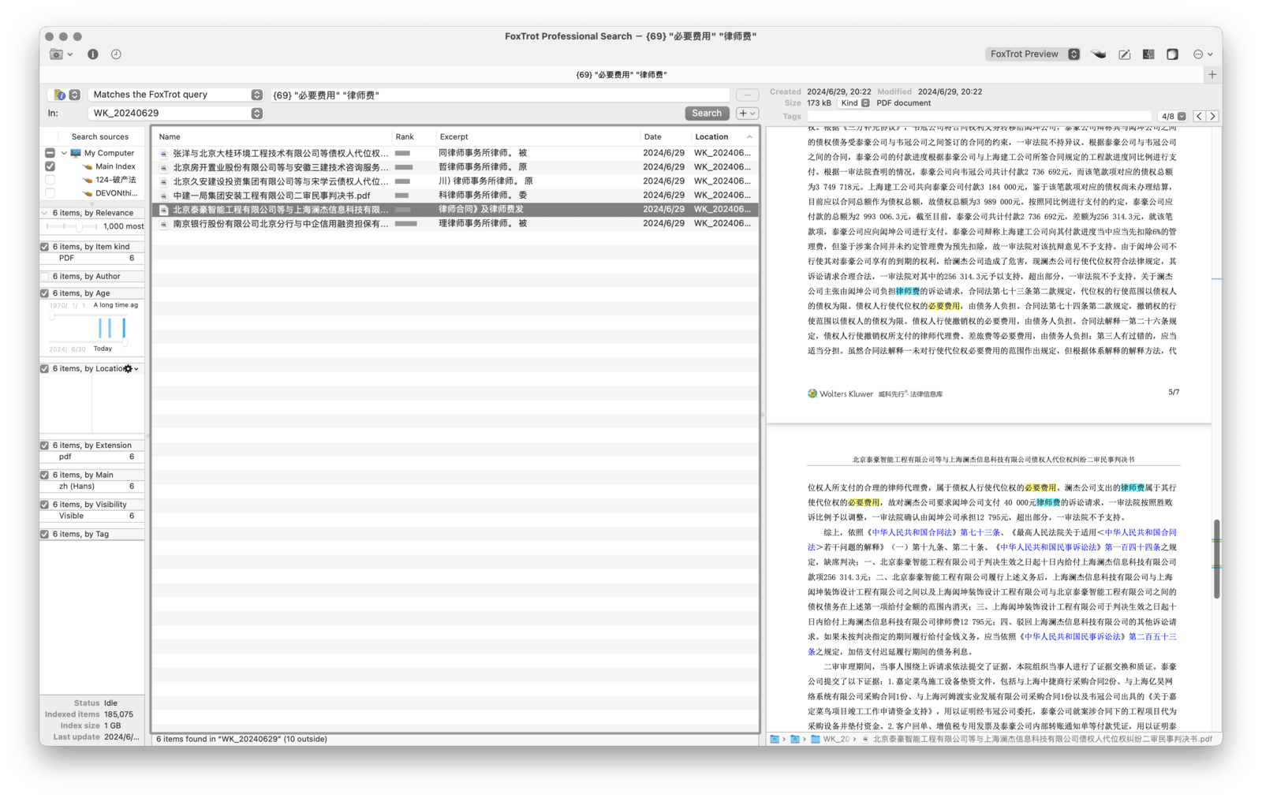
Task: Click WK_20 folder in path bar
Action: pos(831,739)
